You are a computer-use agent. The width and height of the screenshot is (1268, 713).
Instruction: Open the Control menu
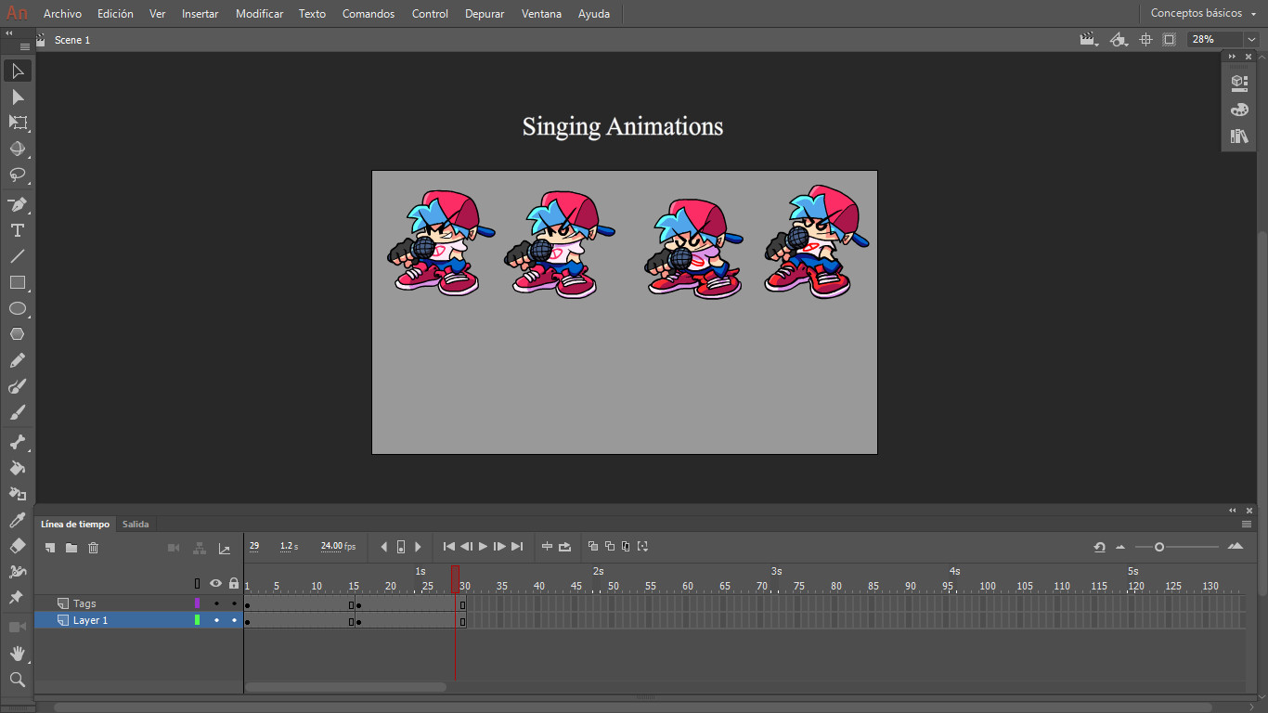[430, 13]
